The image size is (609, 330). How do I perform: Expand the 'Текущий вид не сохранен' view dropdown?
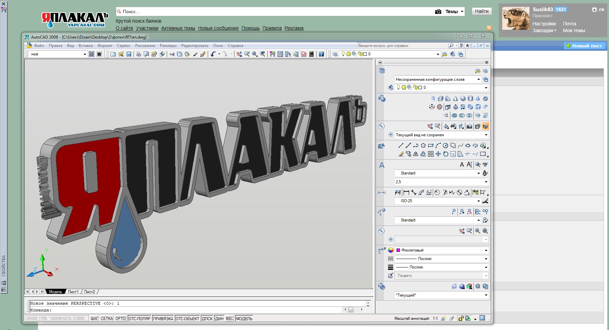click(442, 135)
